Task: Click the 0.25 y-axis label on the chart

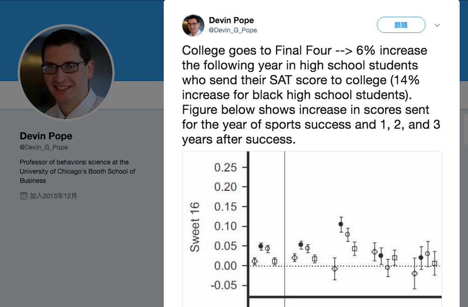Action: point(225,168)
